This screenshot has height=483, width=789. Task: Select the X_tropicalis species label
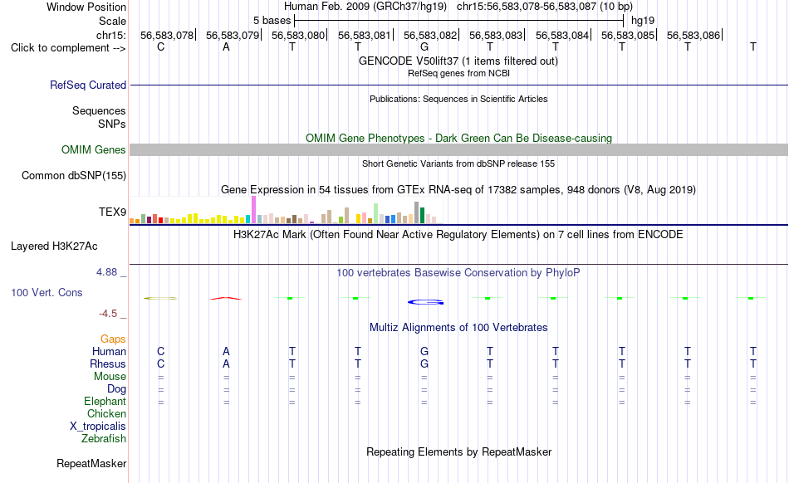98,427
